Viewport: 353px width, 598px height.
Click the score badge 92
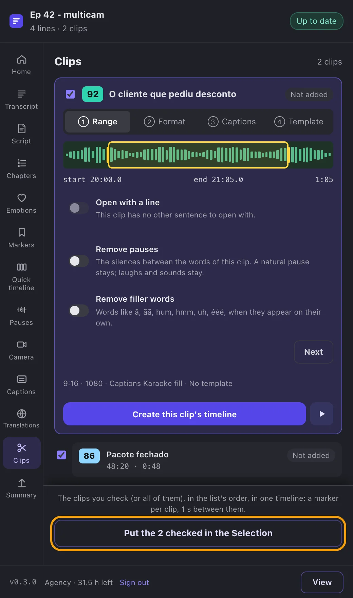(x=93, y=94)
